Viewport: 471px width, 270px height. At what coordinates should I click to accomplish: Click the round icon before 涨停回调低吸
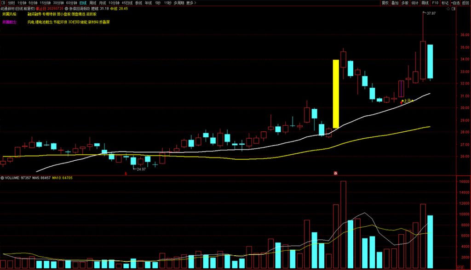(67, 8)
